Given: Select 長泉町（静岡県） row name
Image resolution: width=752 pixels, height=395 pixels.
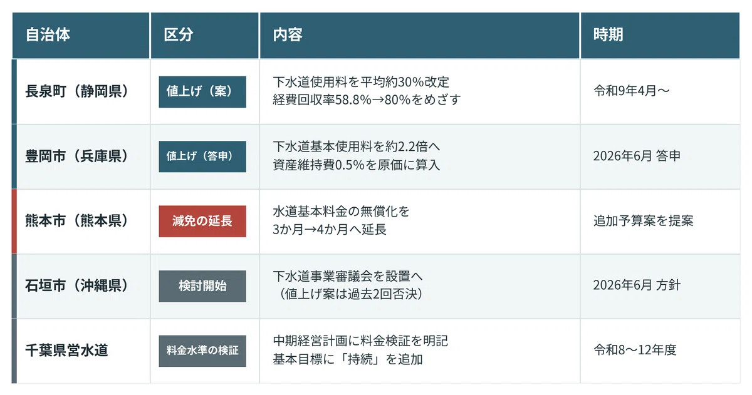Looking at the screenshot, I should (77, 91).
